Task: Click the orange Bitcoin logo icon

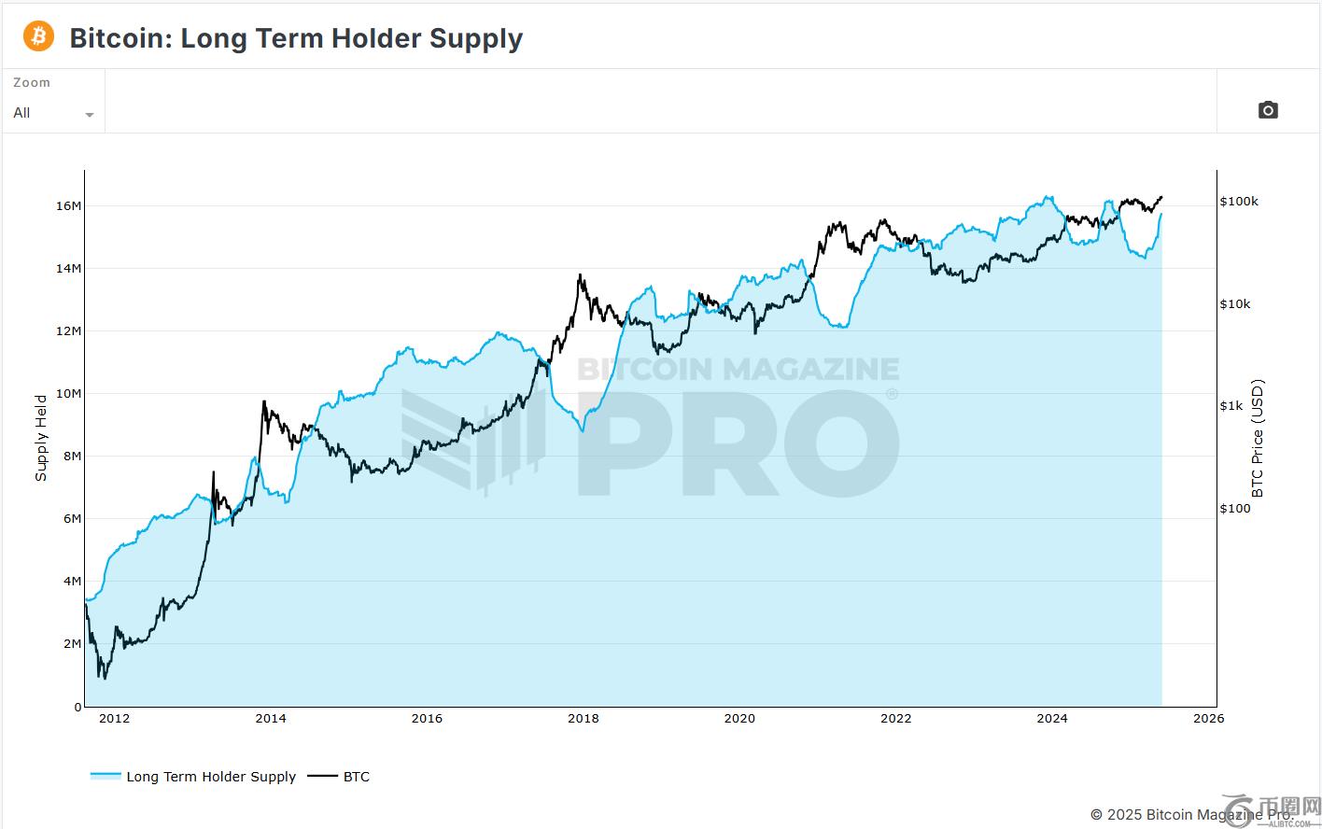Action: coord(38,36)
